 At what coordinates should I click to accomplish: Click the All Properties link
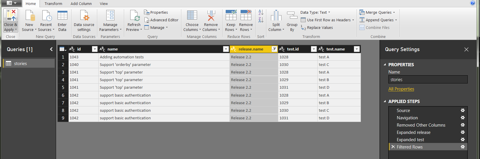click(401, 89)
